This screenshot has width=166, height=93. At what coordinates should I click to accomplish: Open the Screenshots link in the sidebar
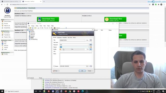(x=7, y=28)
